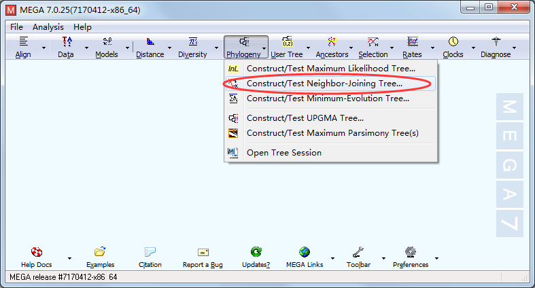This screenshot has width=535, height=288.
Task: Open MEGA Links globe icon
Action: pyautogui.click(x=305, y=252)
